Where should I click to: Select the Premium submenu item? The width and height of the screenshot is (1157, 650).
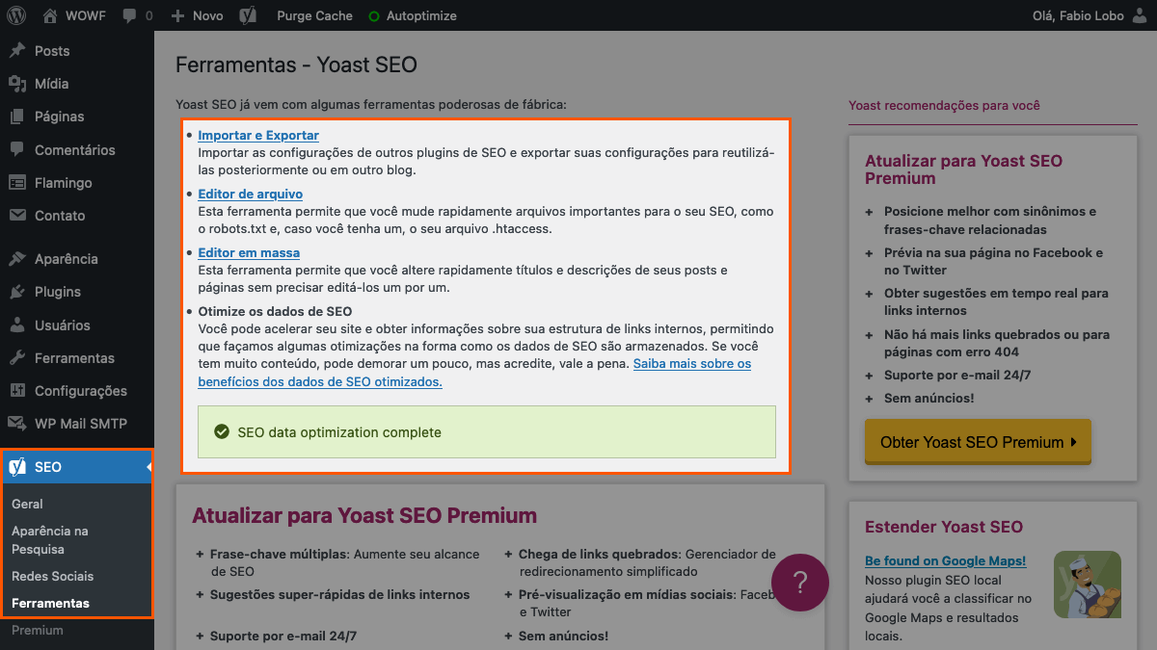click(x=38, y=630)
